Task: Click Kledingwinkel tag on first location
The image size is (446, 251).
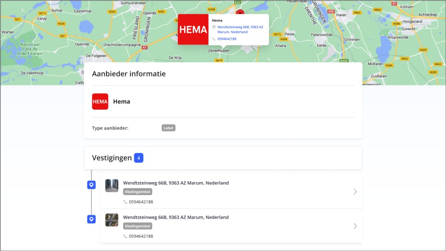Action: click(138, 192)
